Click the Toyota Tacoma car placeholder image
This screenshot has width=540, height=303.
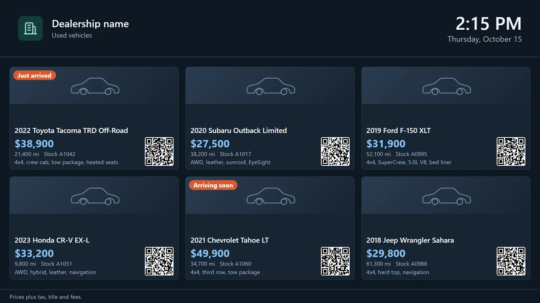(94, 86)
